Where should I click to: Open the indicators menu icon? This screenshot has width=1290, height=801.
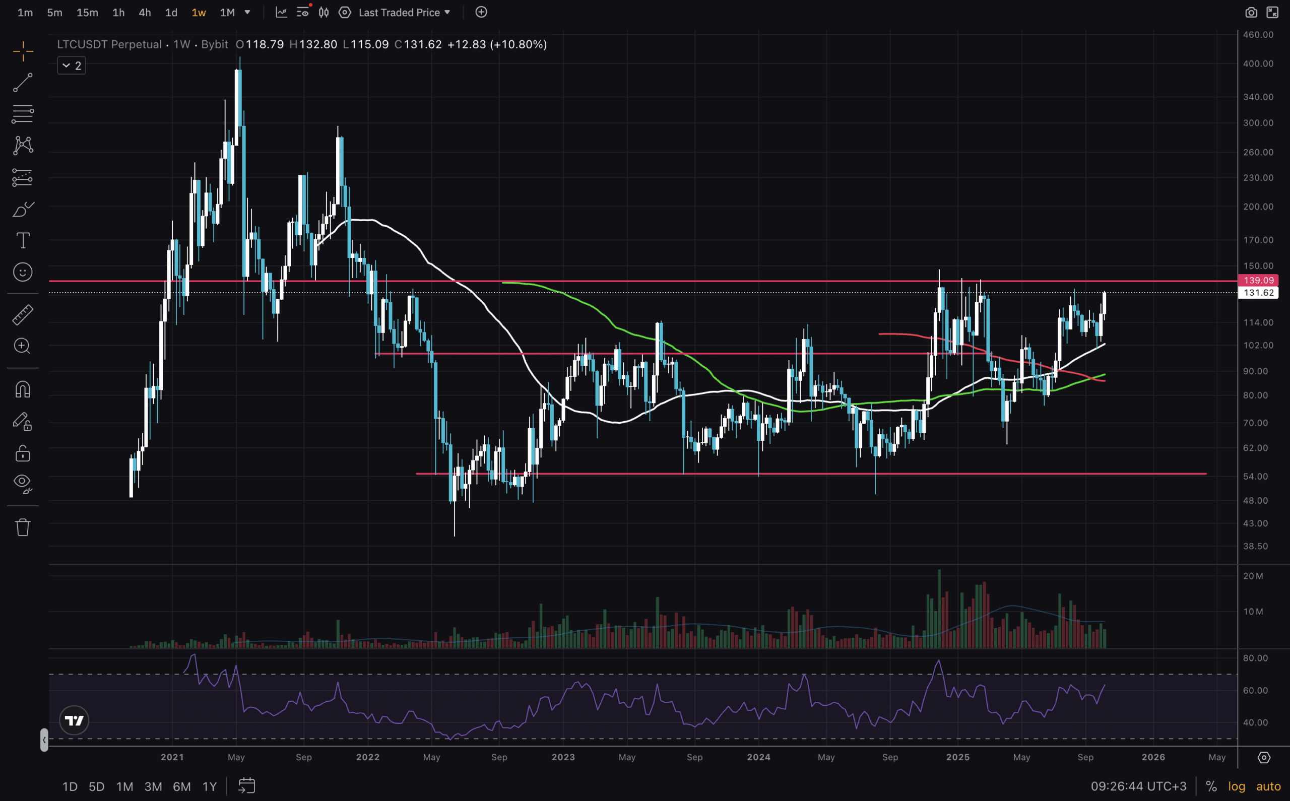[x=281, y=12]
